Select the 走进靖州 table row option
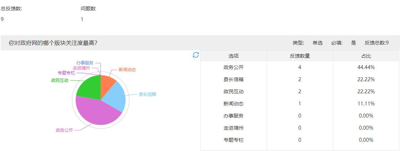This screenshot has width=400, height=151. (233, 128)
